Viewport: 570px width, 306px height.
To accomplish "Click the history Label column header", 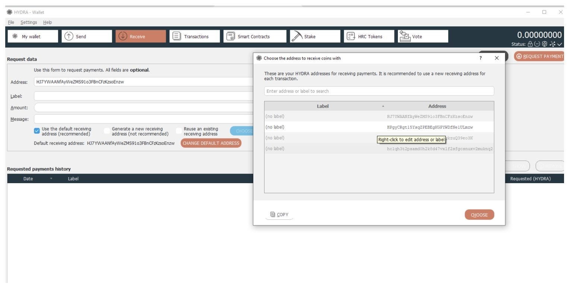I will (73, 179).
